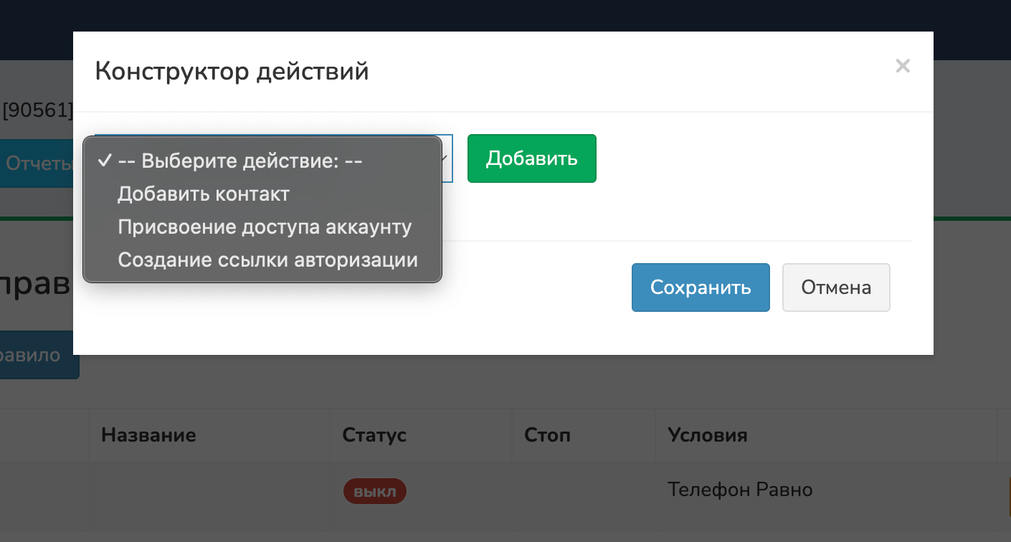Click the Стоп column header
Viewport: 1011px width, 542px height.
pos(547,434)
